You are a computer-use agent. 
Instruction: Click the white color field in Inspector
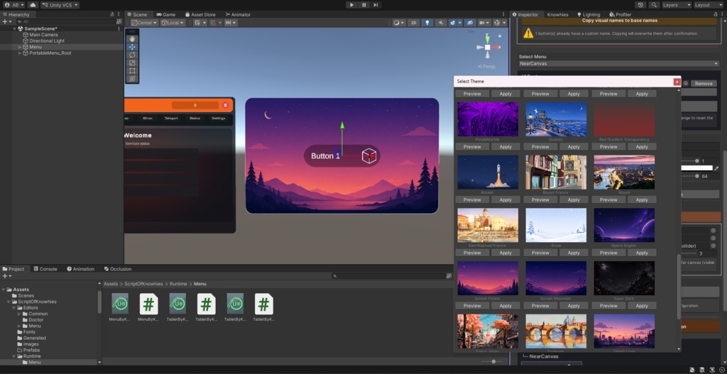(697, 168)
